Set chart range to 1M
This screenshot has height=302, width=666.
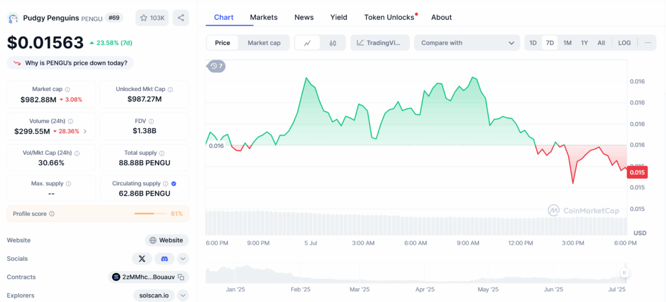567,43
